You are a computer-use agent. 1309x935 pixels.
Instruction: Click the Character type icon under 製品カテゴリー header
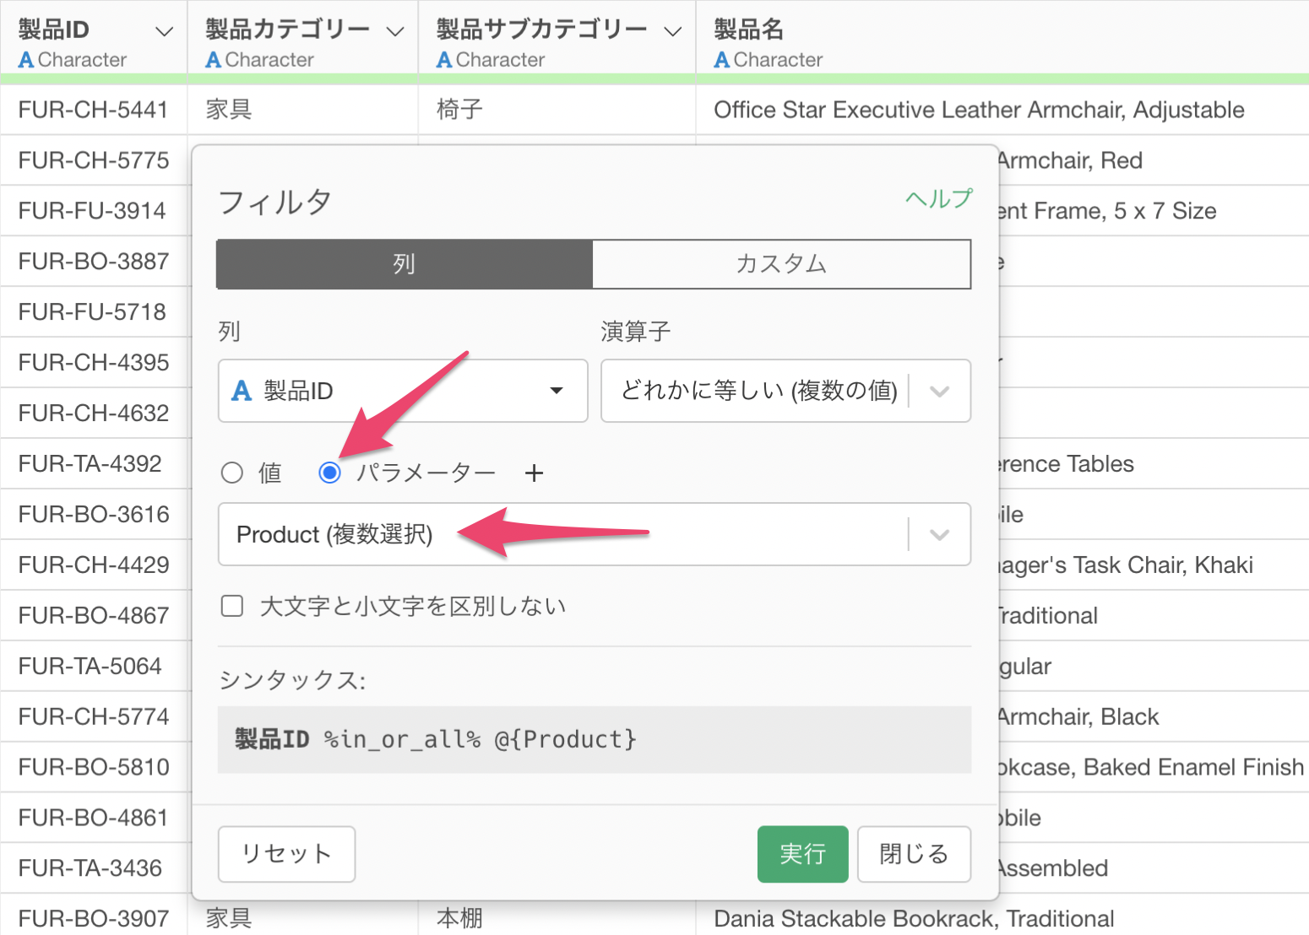(214, 60)
